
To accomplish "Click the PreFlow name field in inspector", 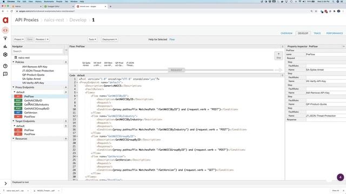I will [x=325, y=54].
